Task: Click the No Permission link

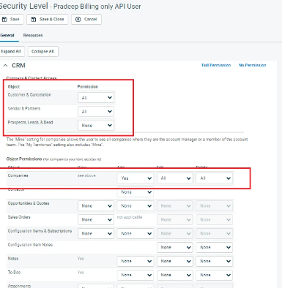Action: [253, 65]
